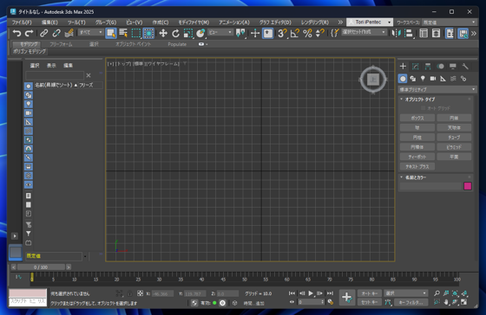Viewport: 486px width, 315px height.
Task: Collapse the Object Type (オブジェクト タイプ) rollout
Action: click(x=420, y=100)
